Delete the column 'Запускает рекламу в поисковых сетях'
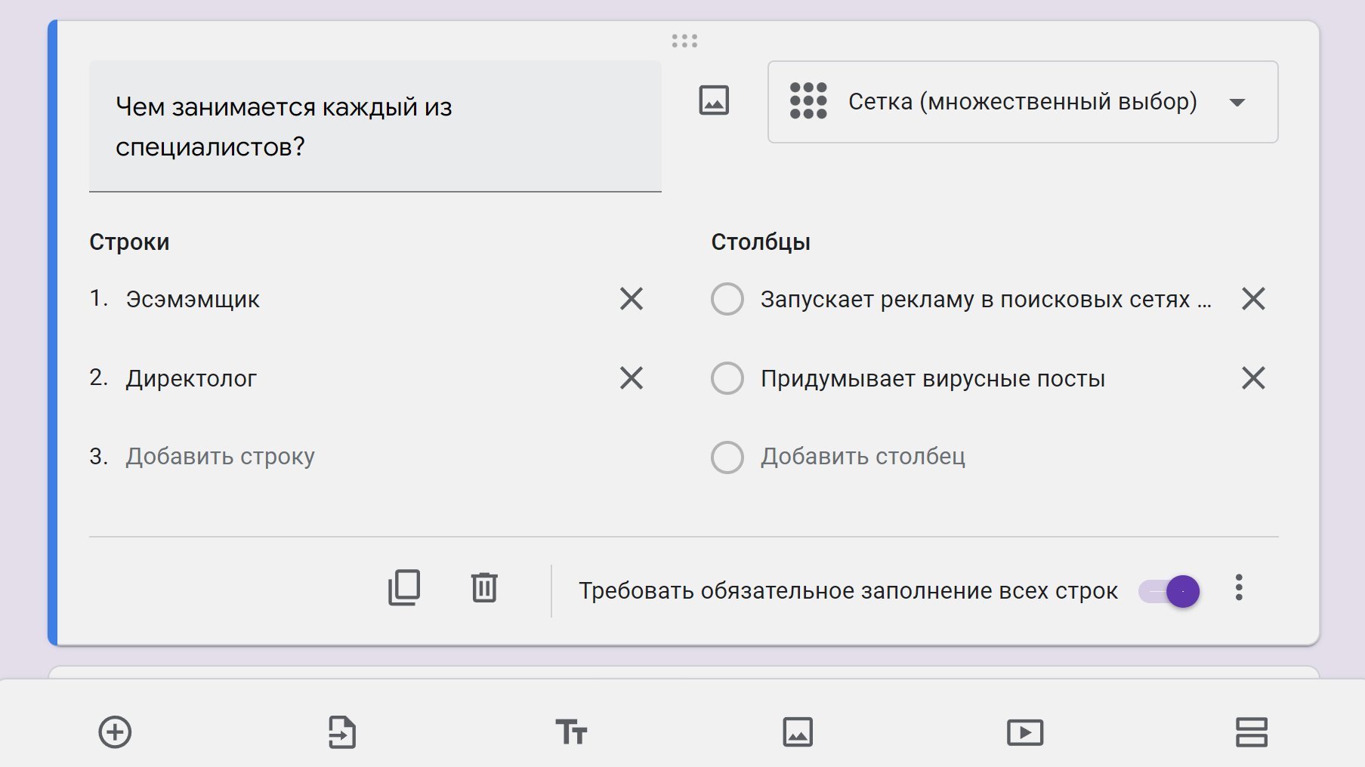Image resolution: width=1365 pixels, height=767 pixels. tap(1253, 299)
